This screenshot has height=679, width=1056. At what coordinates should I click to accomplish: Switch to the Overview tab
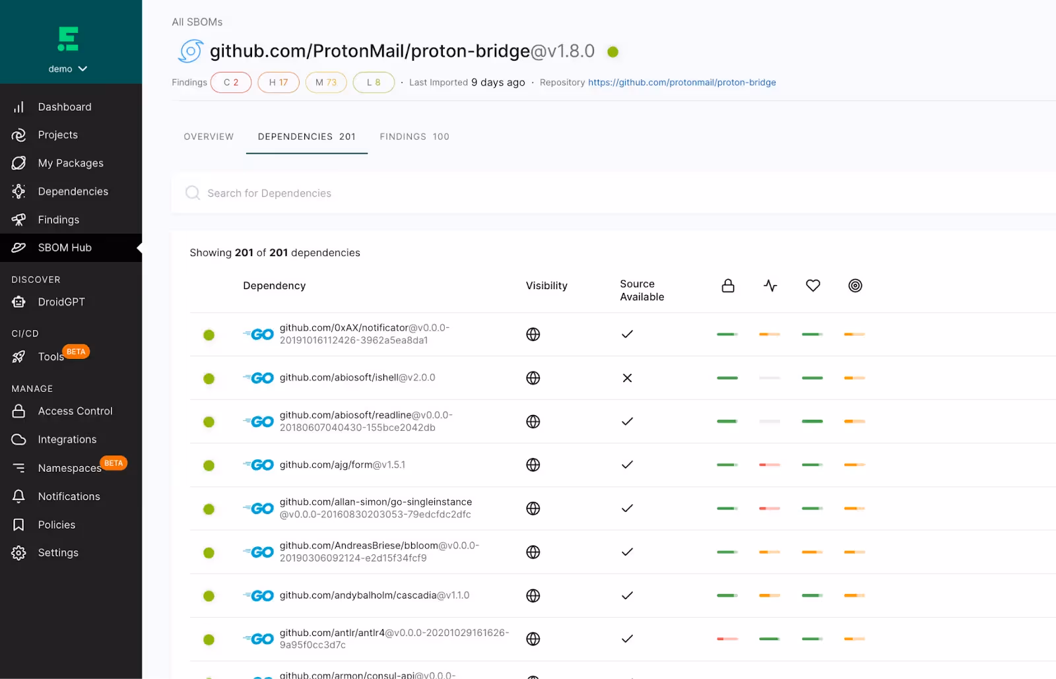point(209,137)
